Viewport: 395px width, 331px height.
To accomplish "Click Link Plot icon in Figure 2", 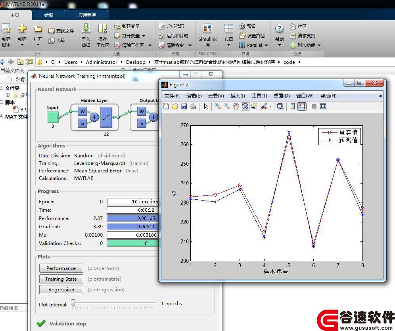I will pos(280,107).
